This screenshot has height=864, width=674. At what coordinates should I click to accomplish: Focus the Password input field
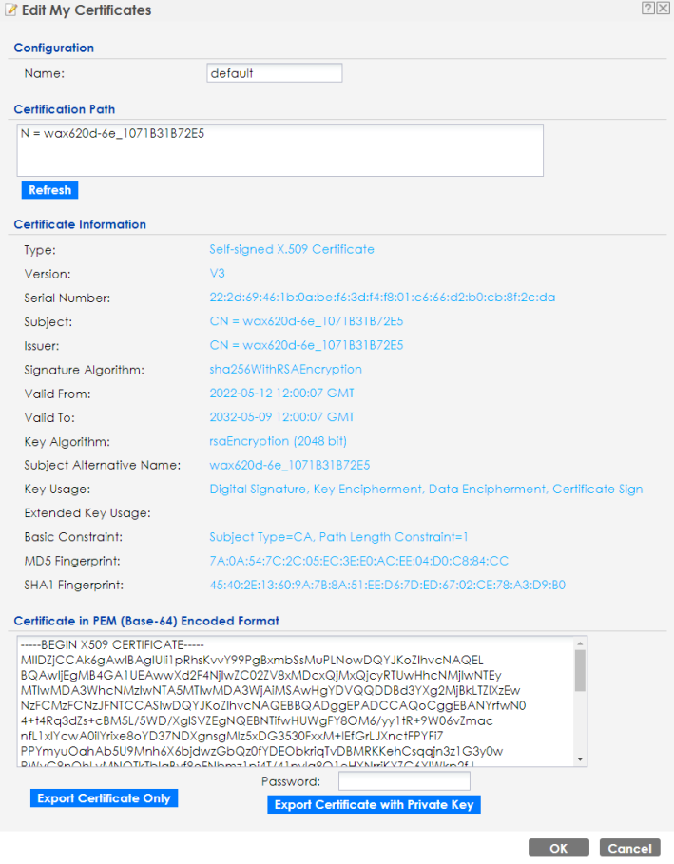click(x=404, y=781)
